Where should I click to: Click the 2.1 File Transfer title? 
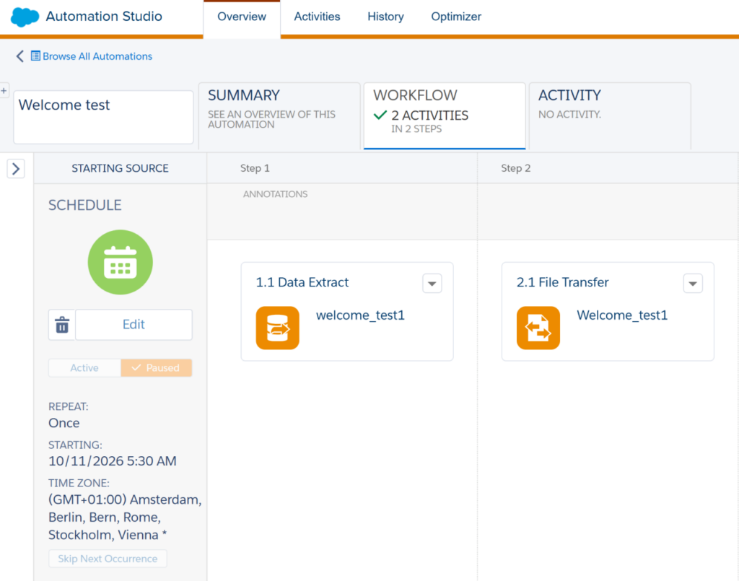[x=563, y=282]
